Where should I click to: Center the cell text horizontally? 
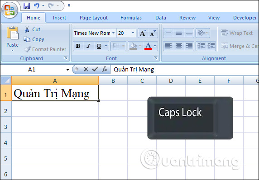(179, 46)
